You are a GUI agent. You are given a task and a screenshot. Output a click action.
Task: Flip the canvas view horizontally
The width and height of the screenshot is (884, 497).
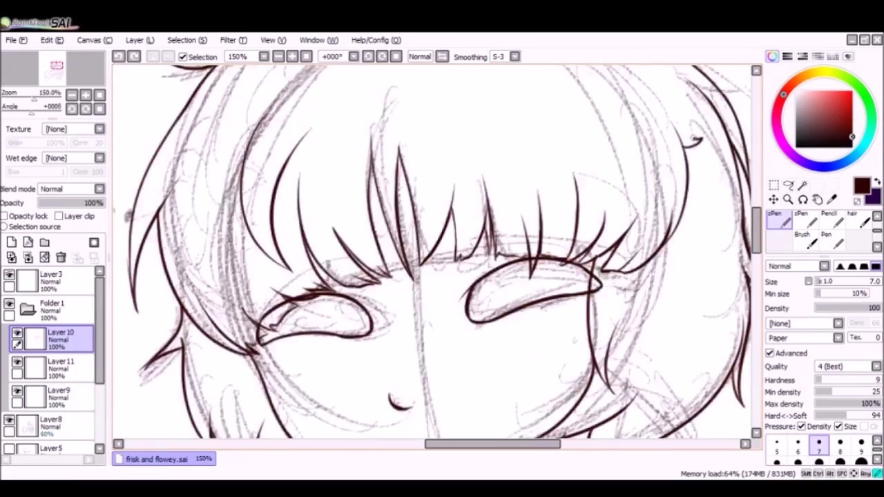click(x=442, y=57)
